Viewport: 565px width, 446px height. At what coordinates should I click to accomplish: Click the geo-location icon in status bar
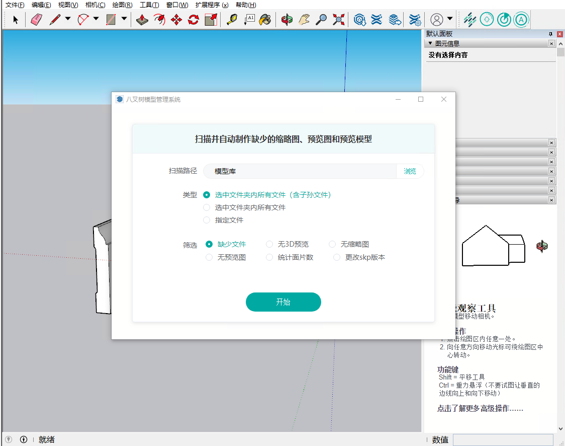coord(9,439)
